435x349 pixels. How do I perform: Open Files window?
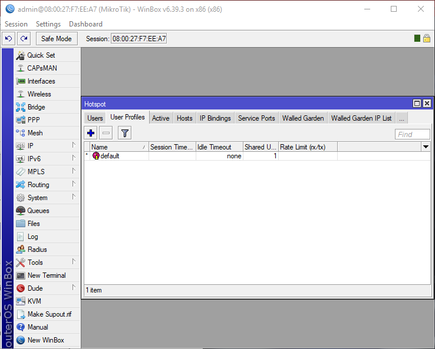click(47, 224)
